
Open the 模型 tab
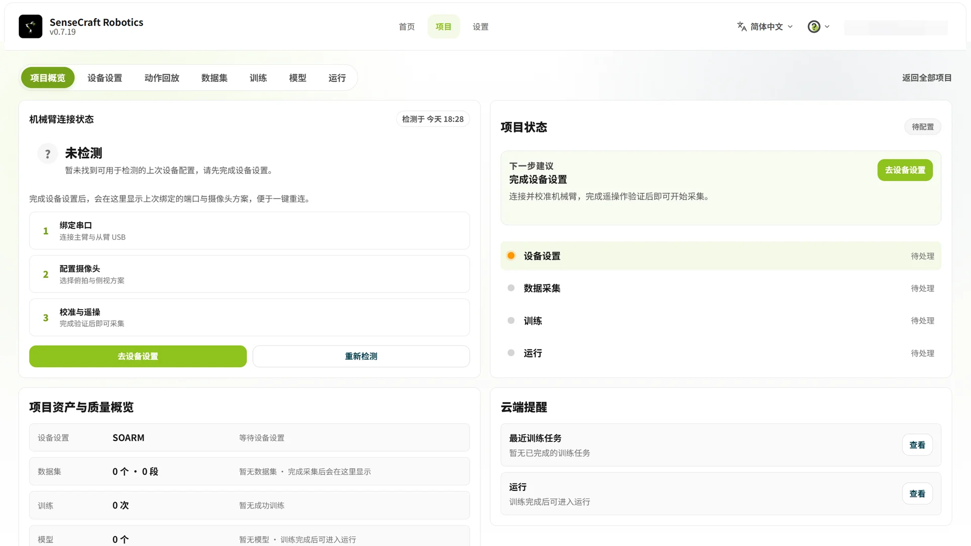tap(297, 78)
